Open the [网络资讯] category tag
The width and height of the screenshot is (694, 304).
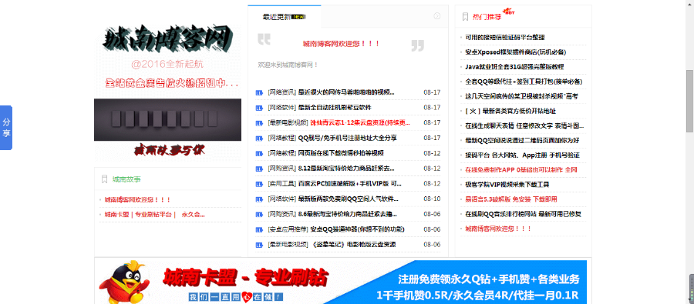point(281,92)
